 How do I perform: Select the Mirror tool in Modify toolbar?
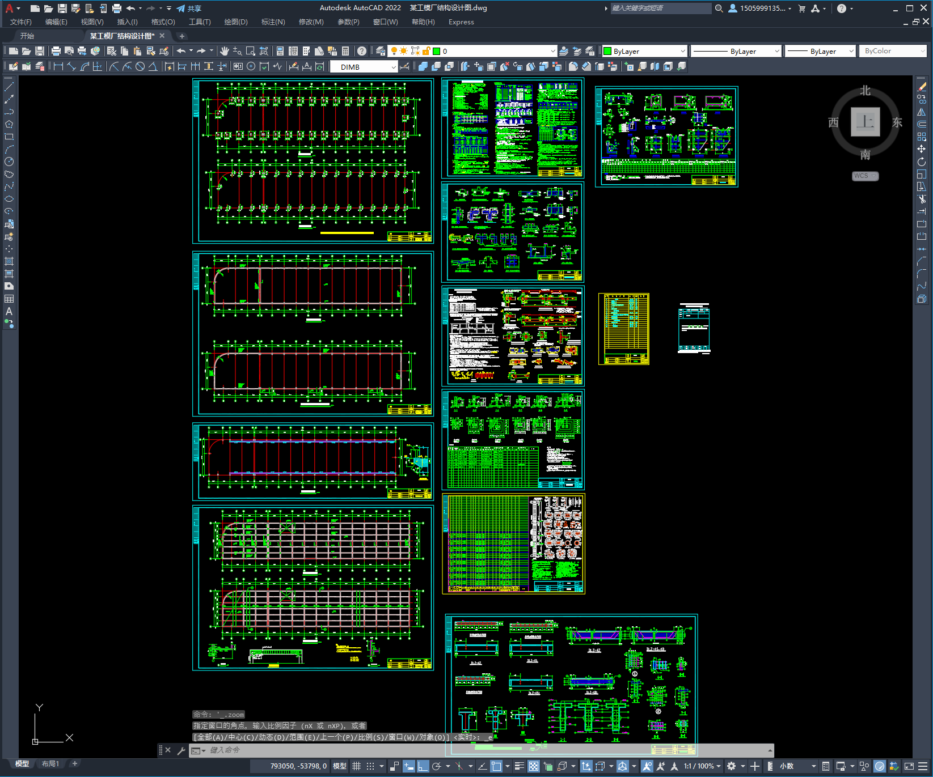[922, 112]
